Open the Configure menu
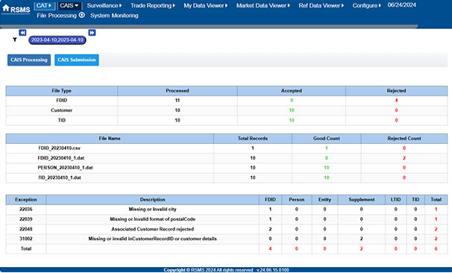Image resolution: width=452 pixels, height=273 pixels. [x=366, y=5]
